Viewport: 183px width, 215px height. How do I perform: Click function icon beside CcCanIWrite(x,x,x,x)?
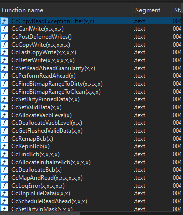click(4, 29)
